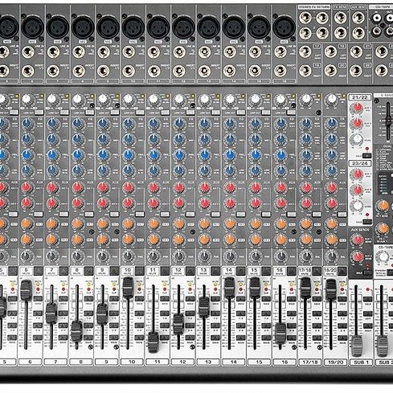The image size is (393, 393).
Task: Click the channel 16 fader cap
Action: (280, 334)
